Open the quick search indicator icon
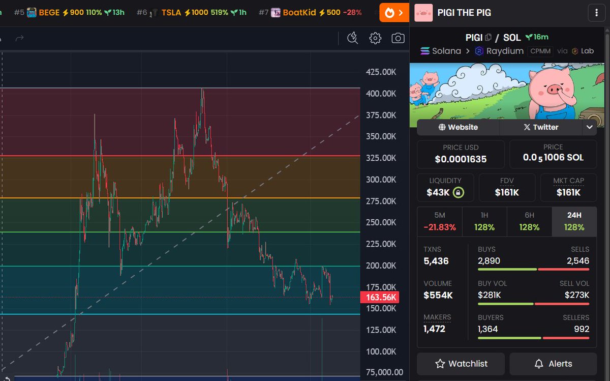 (x=353, y=38)
